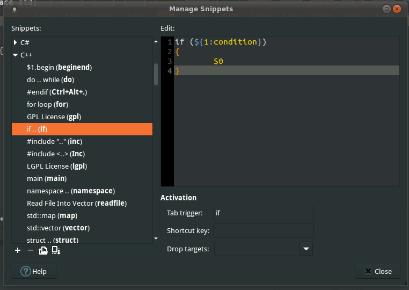Select the #endif (Ctrl+Alt+.) snippet
Image resolution: width=409 pixels, height=290 pixels.
point(82,92)
